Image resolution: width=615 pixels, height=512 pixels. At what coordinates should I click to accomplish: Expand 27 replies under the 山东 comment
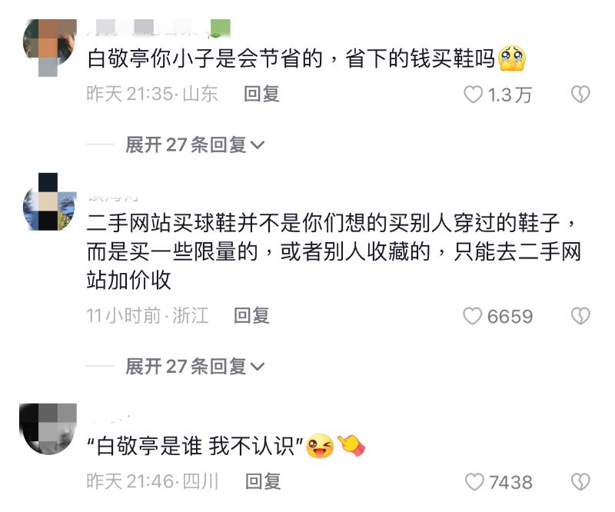195,145
